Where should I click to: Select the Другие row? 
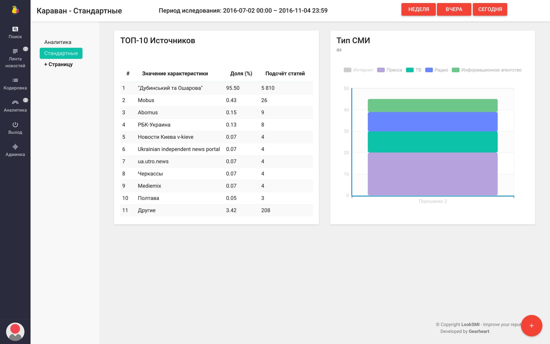click(216, 210)
